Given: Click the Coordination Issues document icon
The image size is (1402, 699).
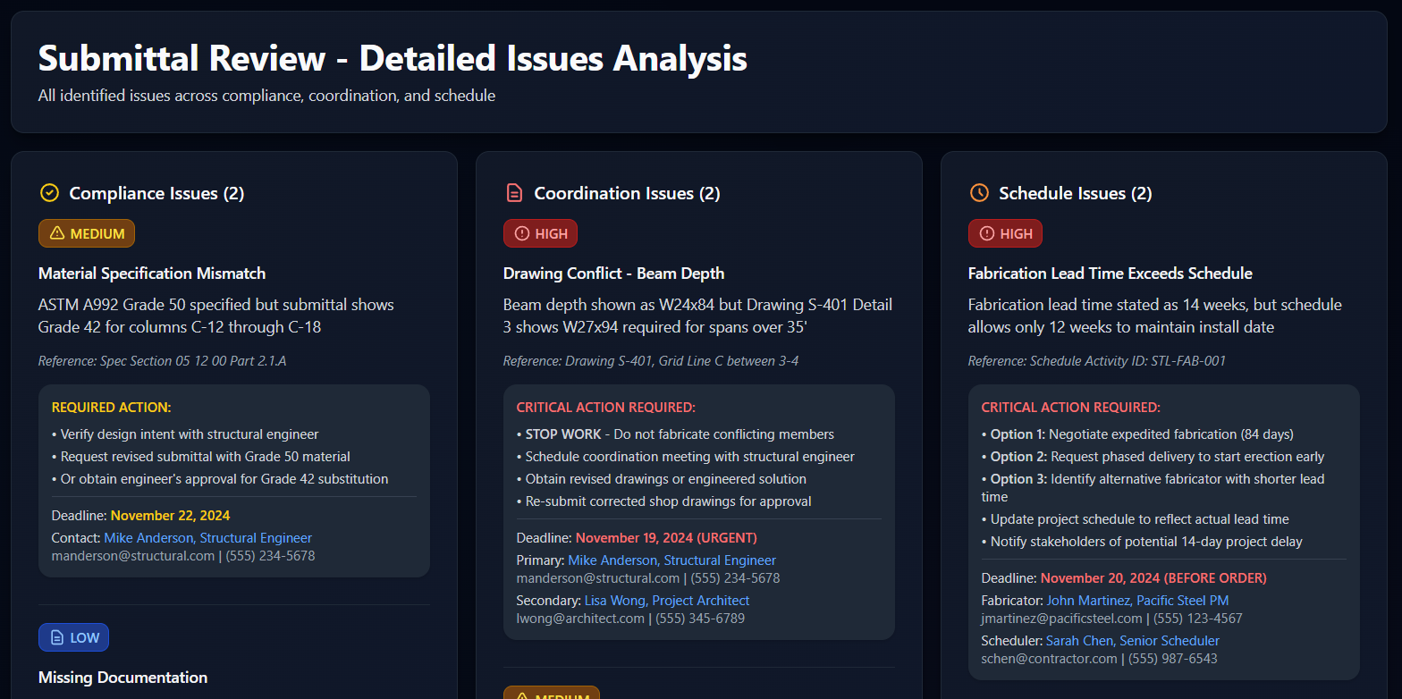Looking at the screenshot, I should pos(514,193).
